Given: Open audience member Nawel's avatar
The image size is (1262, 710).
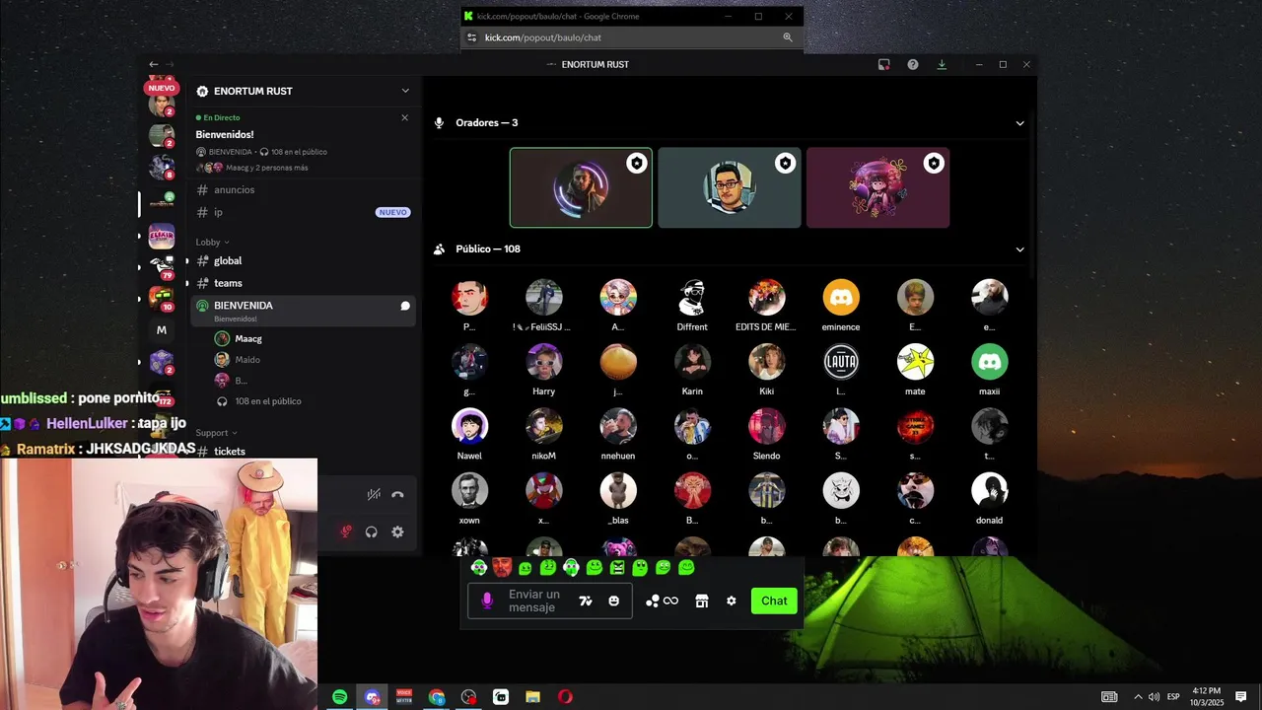Looking at the screenshot, I should (x=469, y=426).
